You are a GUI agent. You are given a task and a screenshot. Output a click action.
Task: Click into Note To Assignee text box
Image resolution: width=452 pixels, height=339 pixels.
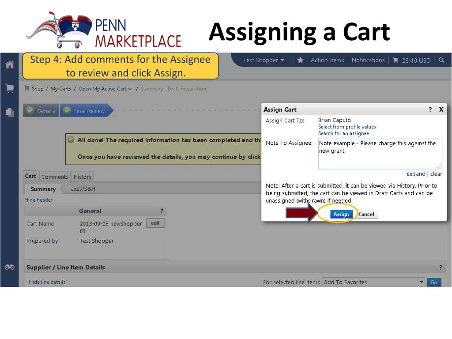pos(380,154)
